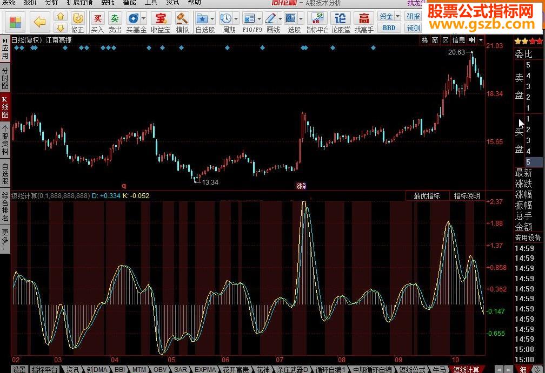
Task: Click the side panel collapse arrow icon
Action: pos(472,40)
